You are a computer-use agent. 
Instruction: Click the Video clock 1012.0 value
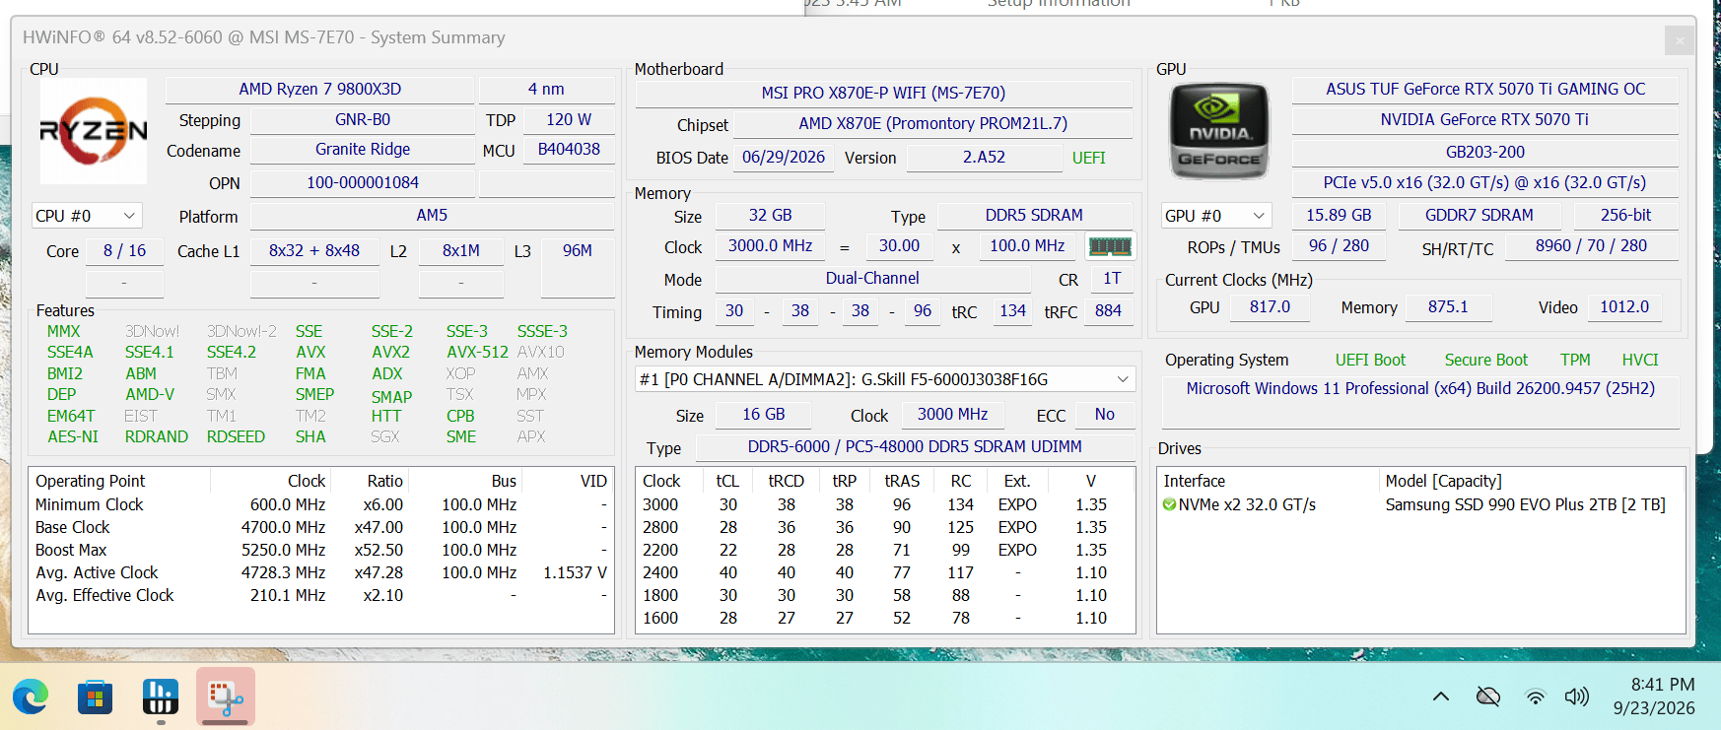tap(1624, 306)
